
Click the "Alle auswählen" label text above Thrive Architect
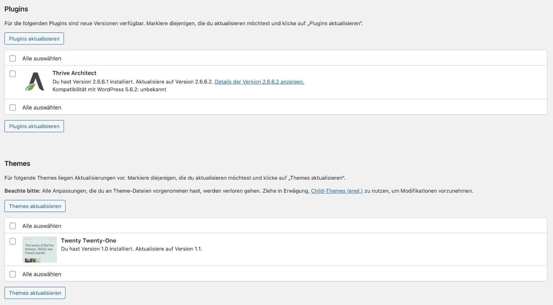(x=41, y=58)
